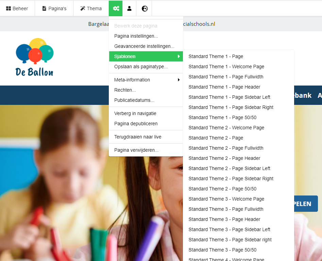Open the Thema menu
The image size is (322, 261).
coord(91,8)
